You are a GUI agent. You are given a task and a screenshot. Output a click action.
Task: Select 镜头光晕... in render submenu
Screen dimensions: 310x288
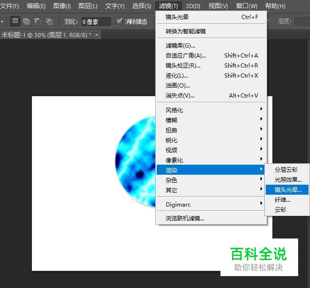[x=287, y=190]
